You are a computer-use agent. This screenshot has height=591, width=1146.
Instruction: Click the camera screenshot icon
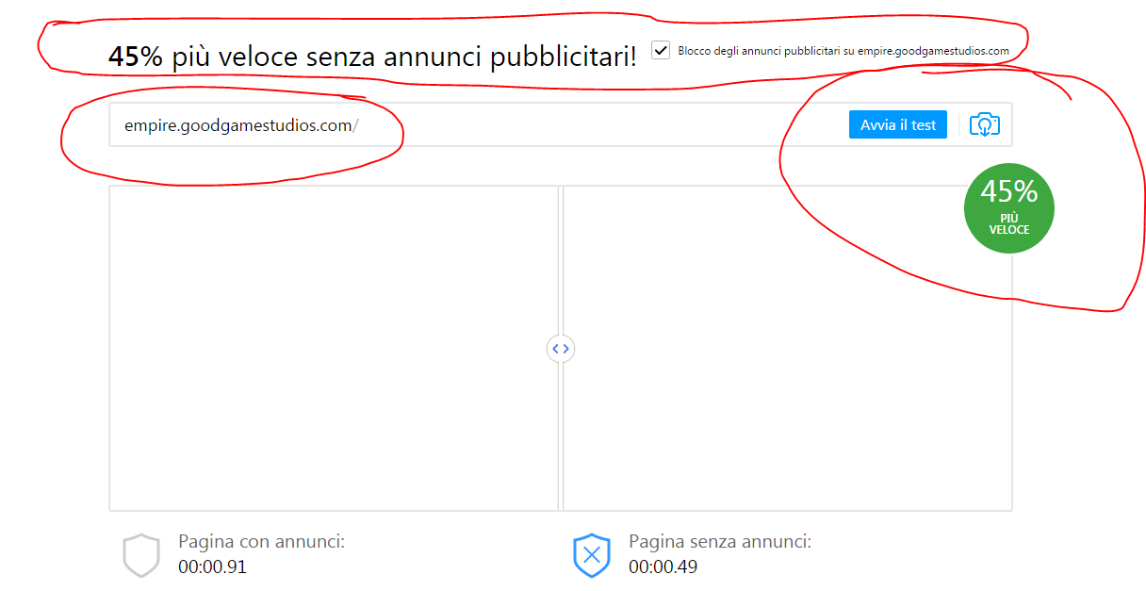click(x=984, y=124)
